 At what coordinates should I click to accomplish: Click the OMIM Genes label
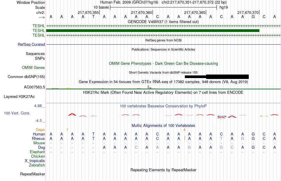(33, 67)
